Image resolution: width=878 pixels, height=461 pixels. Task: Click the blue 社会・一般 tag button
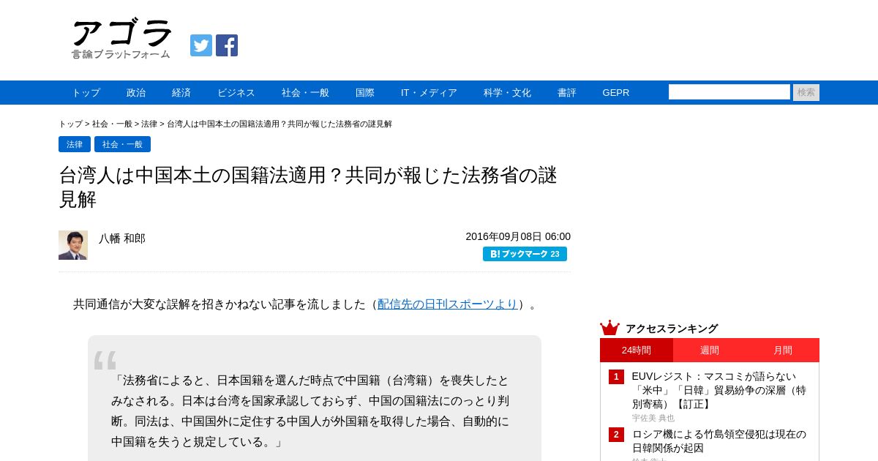pos(122,144)
